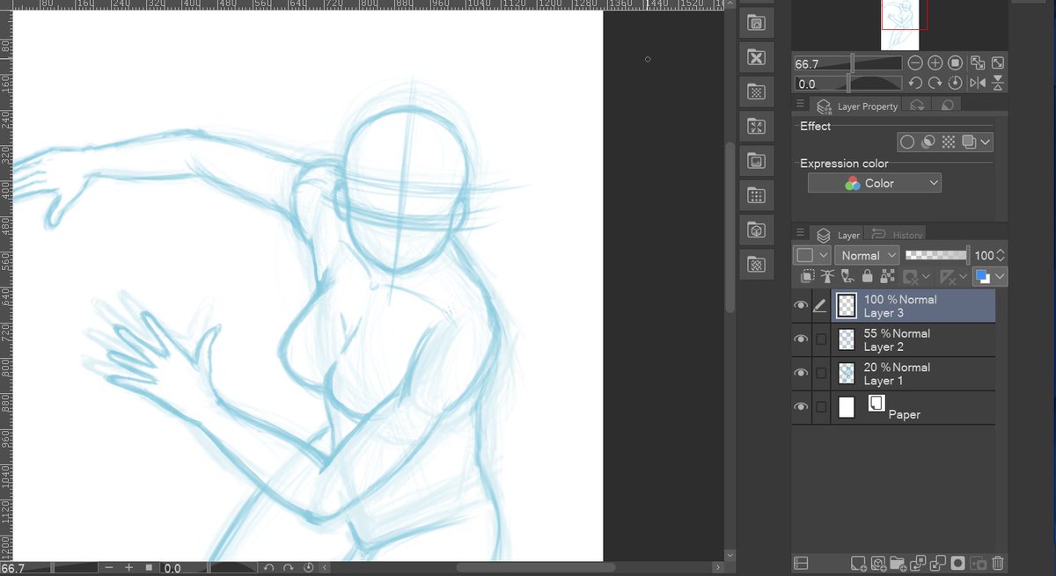Click change layer panel display icon
This screenshot has width=1056, height=576.
801,563
